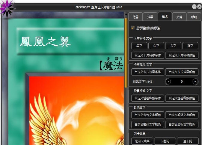Open 自定义卡片效果颜色 picker
Viewport: 202px width, 145px height.
pyautogui.click(x=182, y=72)
